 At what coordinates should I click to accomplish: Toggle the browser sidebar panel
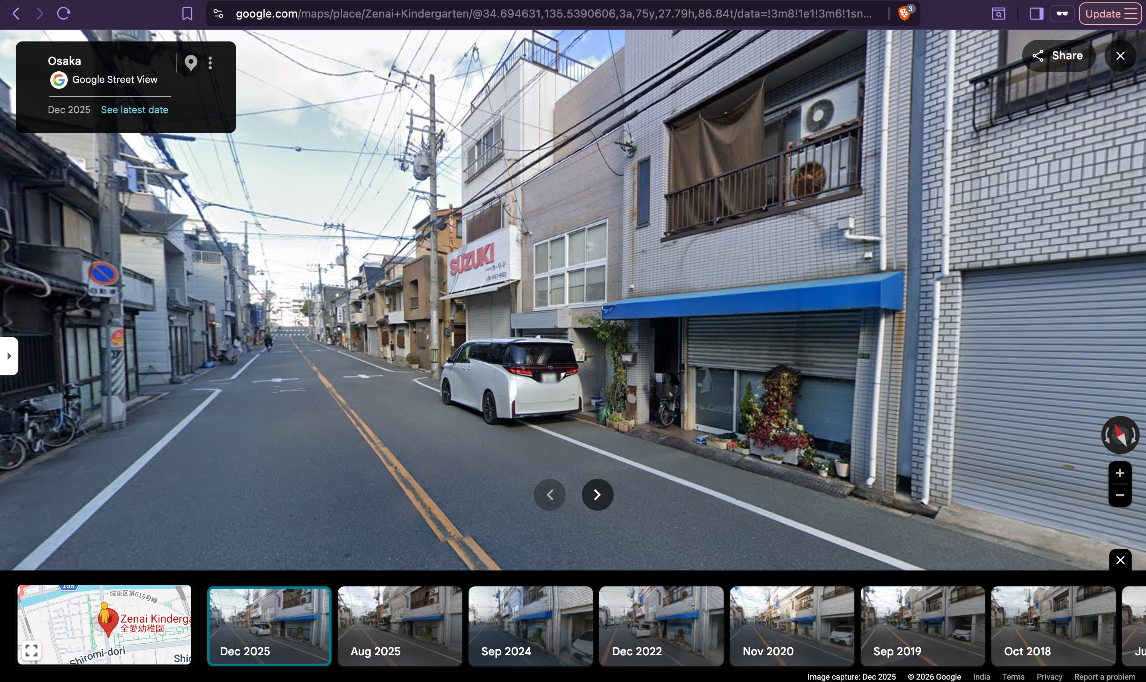(x=1036, y=14)
